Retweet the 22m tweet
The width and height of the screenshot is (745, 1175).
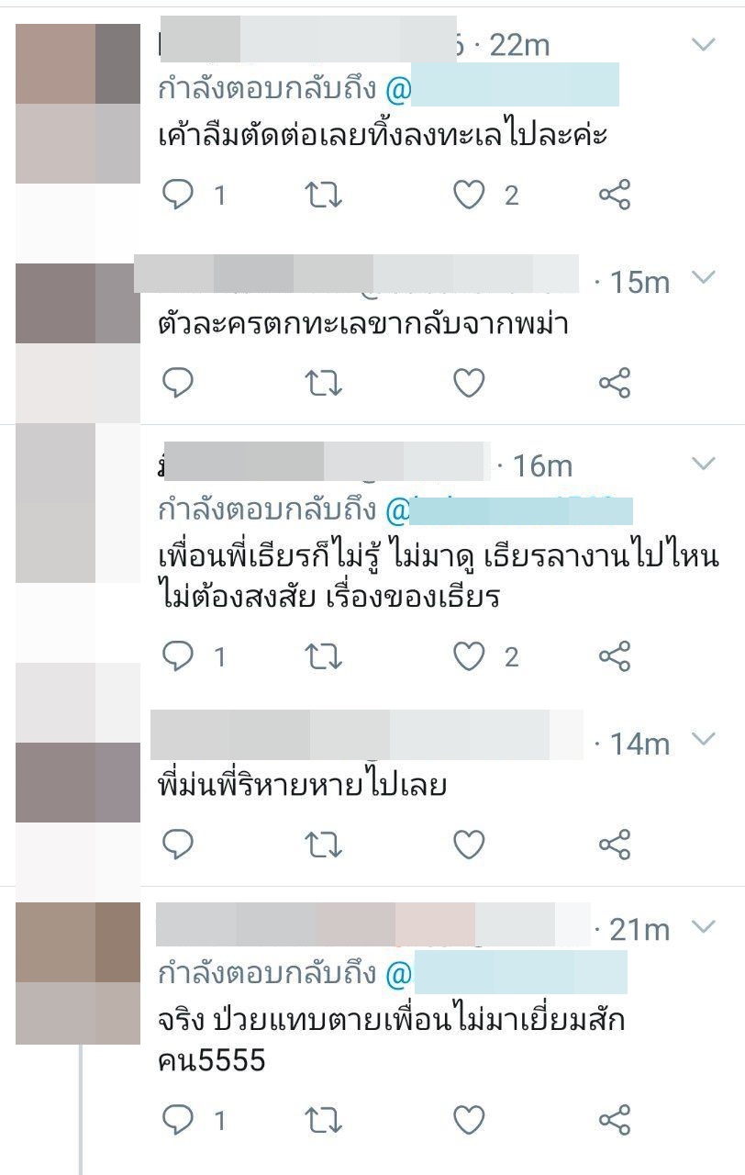[322, 195]
